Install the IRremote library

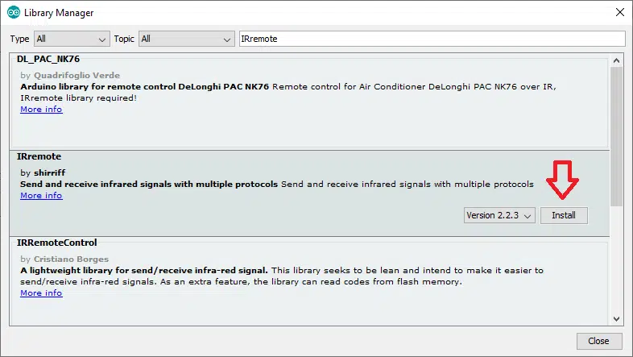pyautogui.click(x=564, y=215)
